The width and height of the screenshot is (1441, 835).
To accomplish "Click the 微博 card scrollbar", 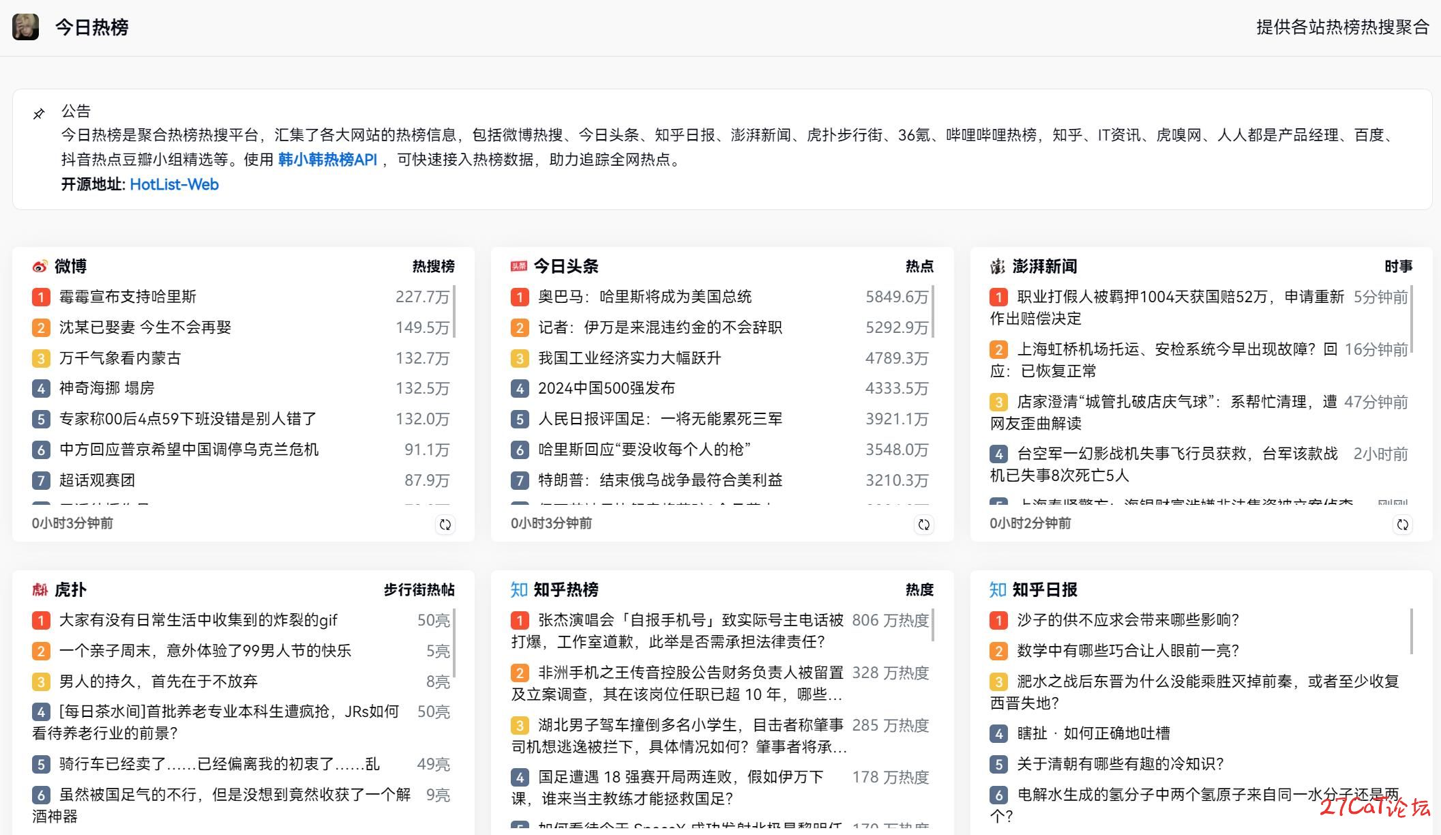I will (x=454, y=312).
